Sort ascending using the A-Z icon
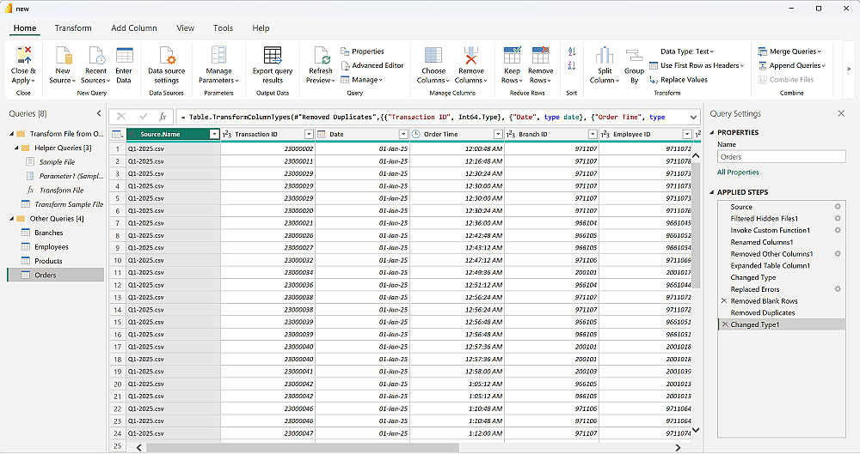860x454 pixels. pos(572,52)
